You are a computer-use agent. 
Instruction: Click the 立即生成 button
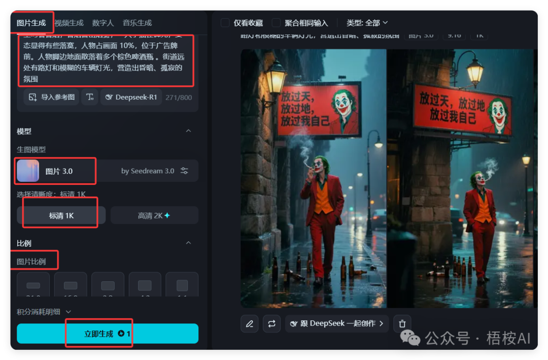coord(108,334)
